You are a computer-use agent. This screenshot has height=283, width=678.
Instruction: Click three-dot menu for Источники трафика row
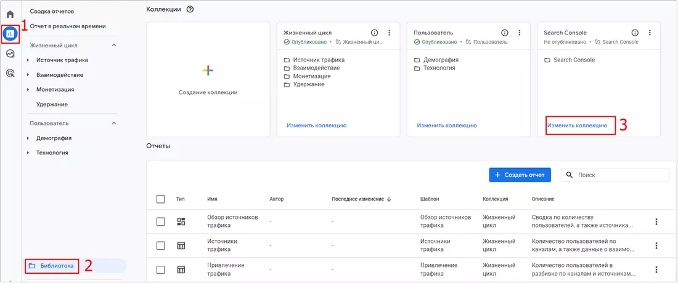(656, 245)
